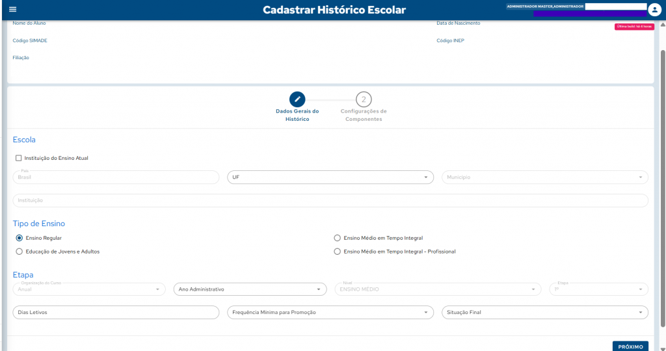The height and width of the screenshot is (351, 666).
Task: Open Frequência Mínima para Promoção dropdown
Action: tap(330, 313)
